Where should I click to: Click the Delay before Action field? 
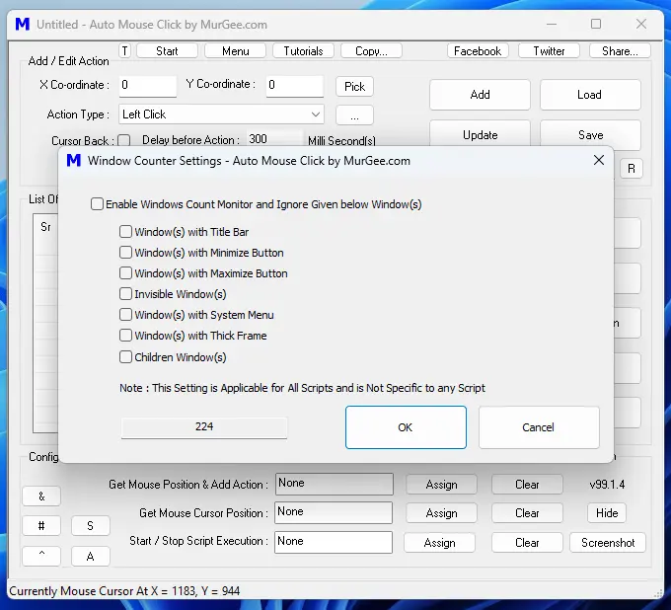[x=274, y=139]
